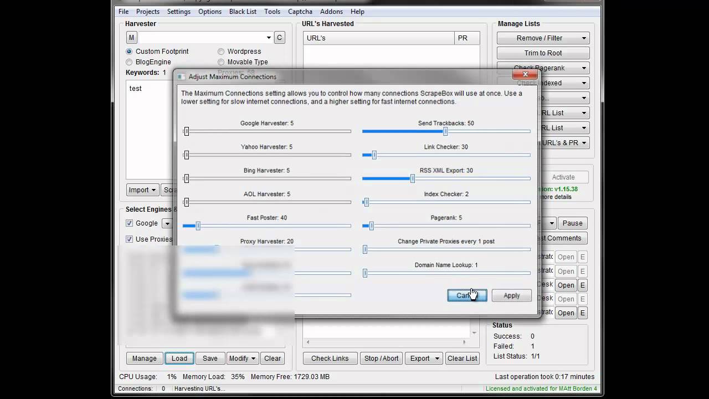Toggle the Use Proxies checkbox
The image size is (709, 399).
tap(129, 239)
